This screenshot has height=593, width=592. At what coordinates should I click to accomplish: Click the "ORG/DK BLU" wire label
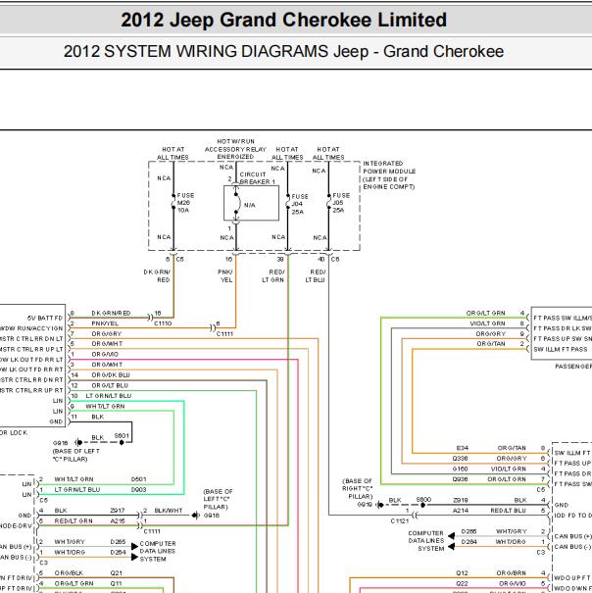point(111,375)
